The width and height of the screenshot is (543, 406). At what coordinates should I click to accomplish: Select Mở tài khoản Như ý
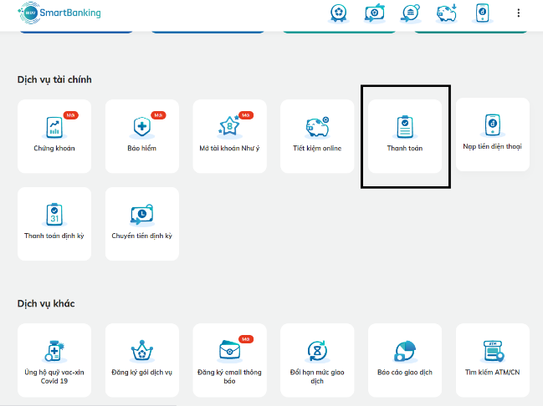click(229, 136)
